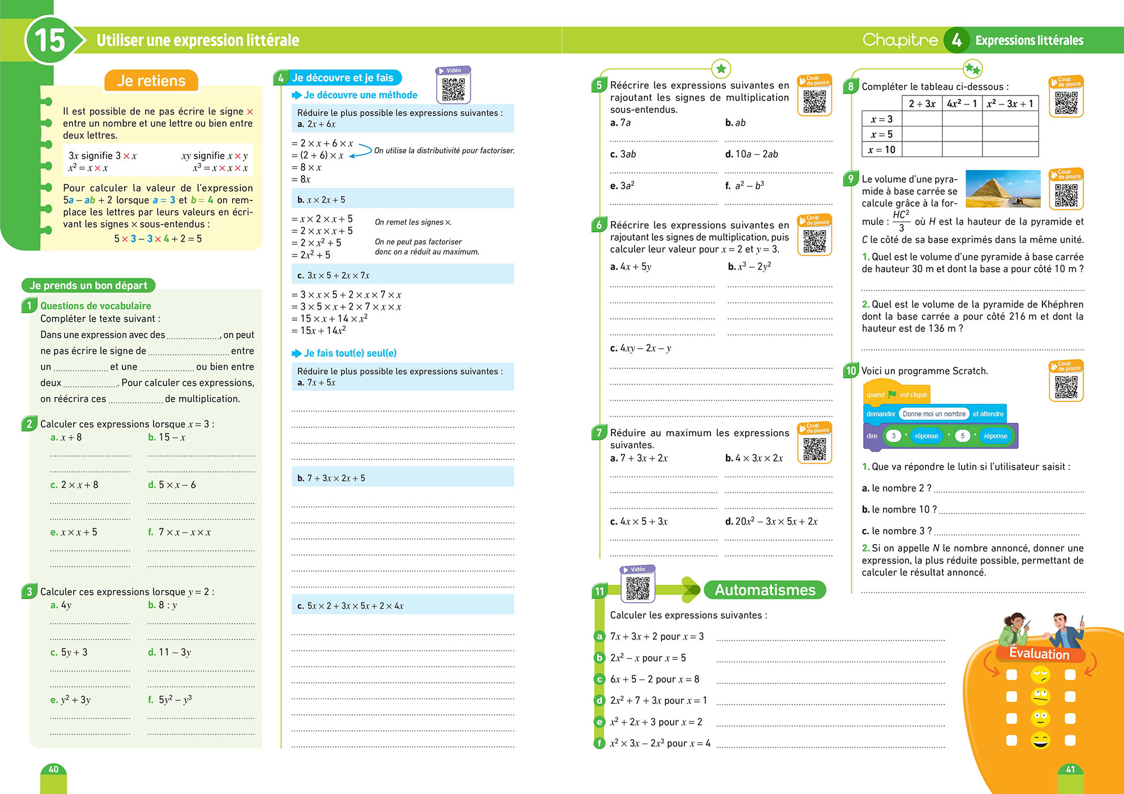Click exercise number badge 9

click(851, 179)
